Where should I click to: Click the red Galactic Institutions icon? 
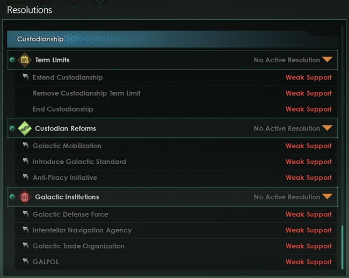point(25,197)
